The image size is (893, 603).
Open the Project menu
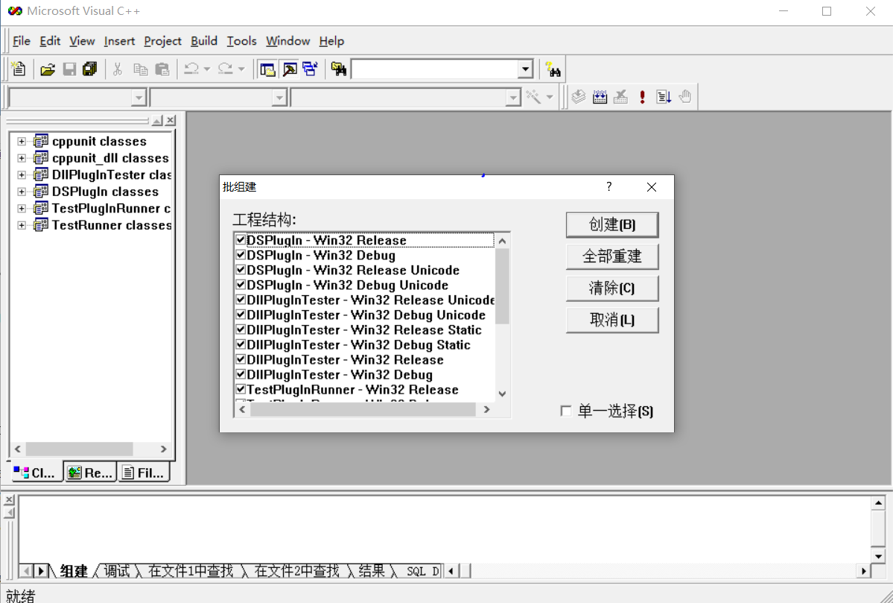[162, 41]
